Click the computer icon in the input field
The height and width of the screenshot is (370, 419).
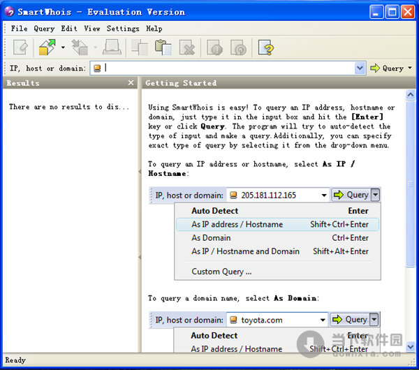[97, 68]
